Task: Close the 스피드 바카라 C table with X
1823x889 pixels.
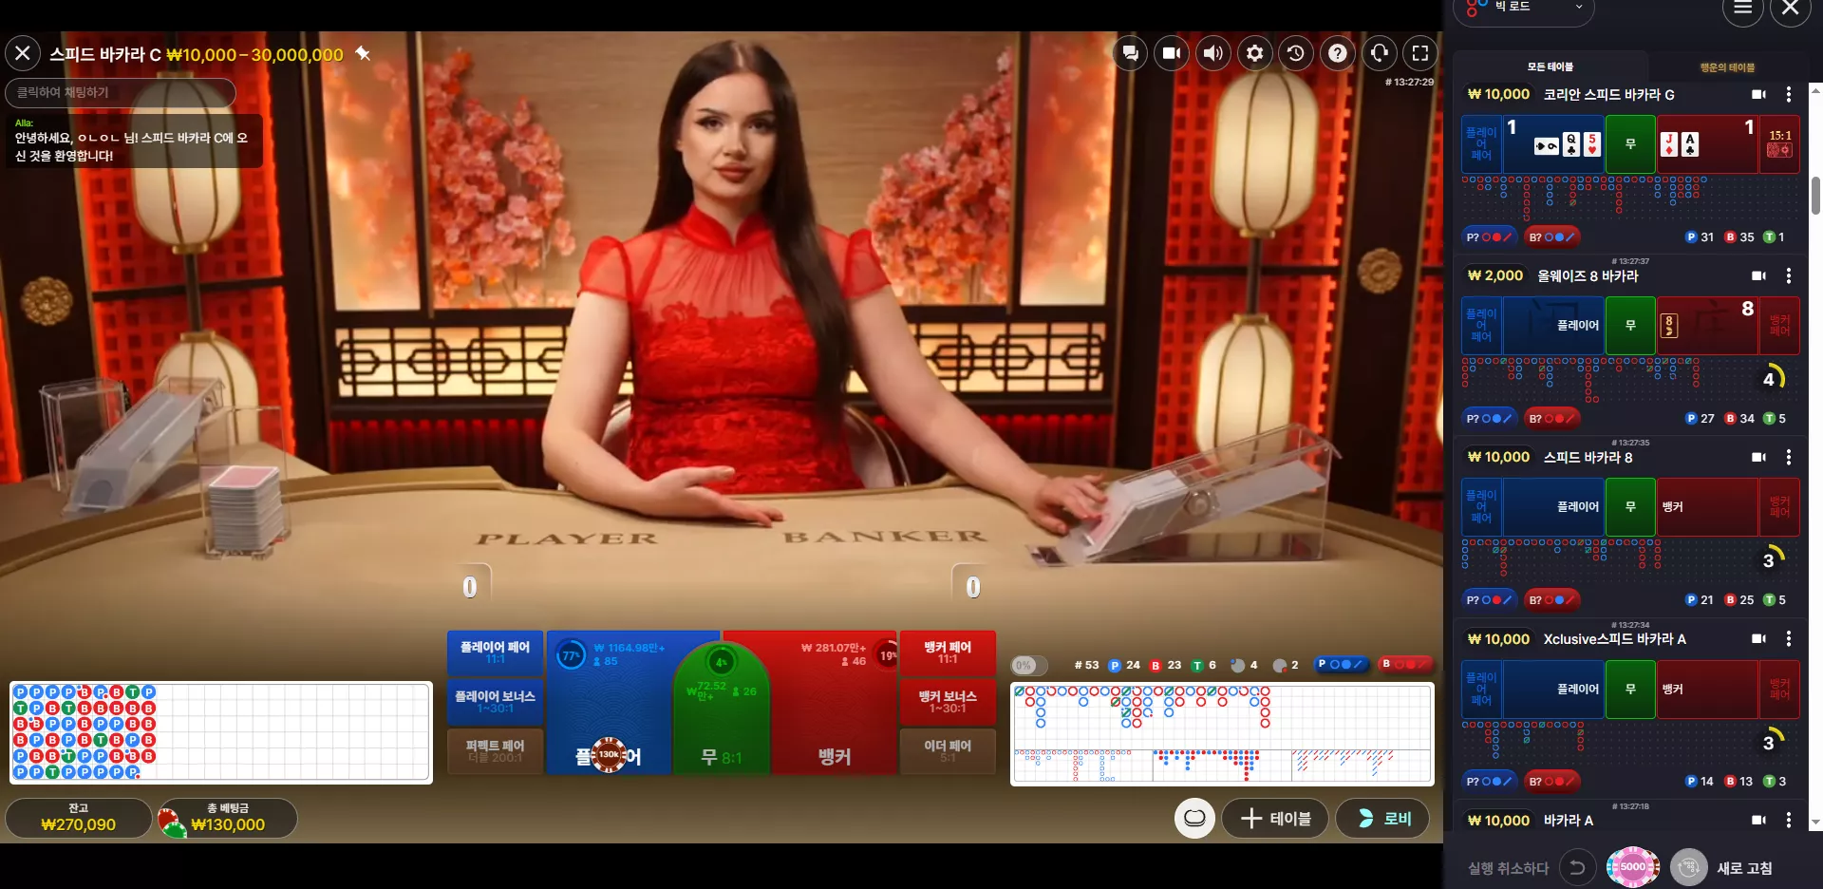Action: coord(23,53)
